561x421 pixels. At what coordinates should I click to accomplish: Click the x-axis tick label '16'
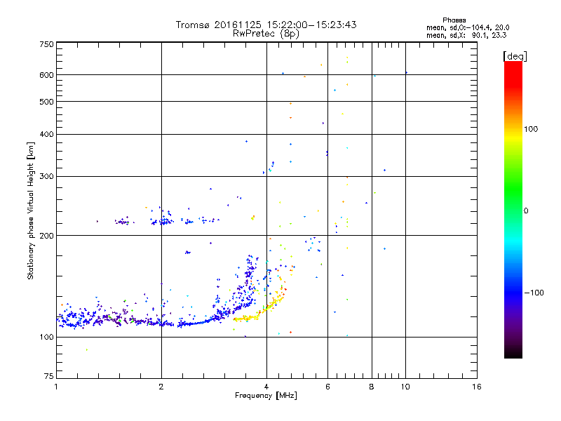click(477, 387)
